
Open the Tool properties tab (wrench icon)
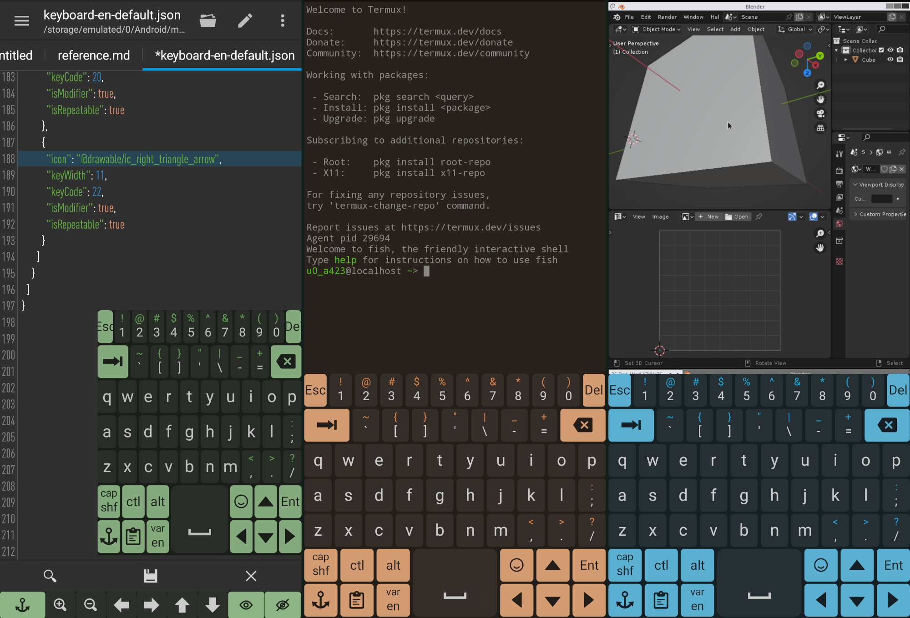[839, 154]
